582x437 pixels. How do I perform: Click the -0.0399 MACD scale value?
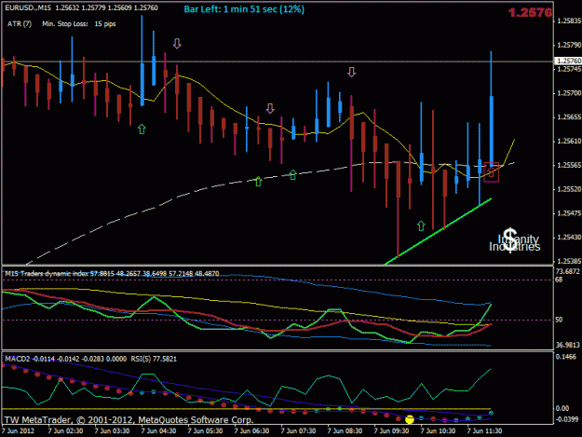coord(567,419)
